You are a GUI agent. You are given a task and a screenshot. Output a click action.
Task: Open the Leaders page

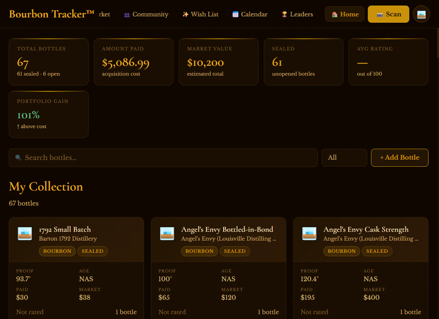click(297, 14)
